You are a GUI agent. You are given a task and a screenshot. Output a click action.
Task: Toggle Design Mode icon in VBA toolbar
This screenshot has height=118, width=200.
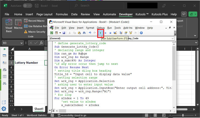point(115,33)
